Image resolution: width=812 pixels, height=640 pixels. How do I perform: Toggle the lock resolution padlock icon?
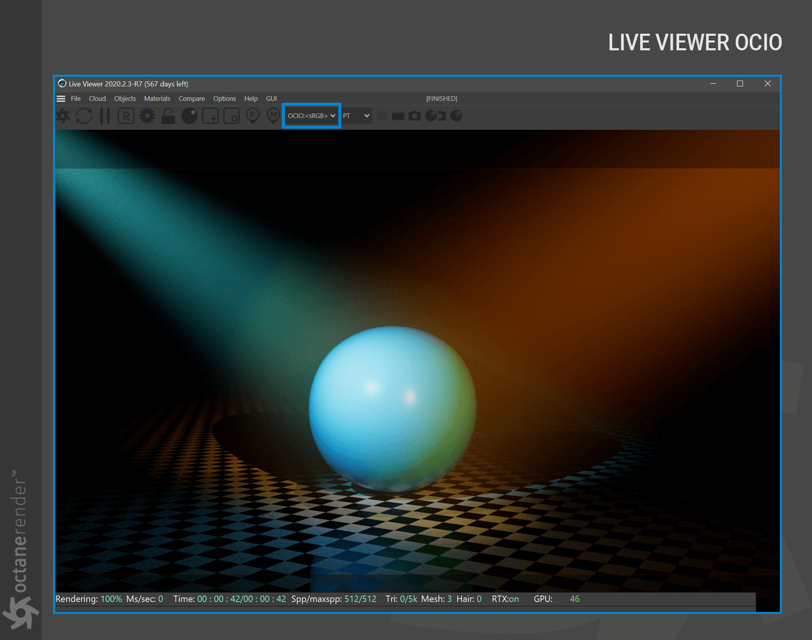[168, 116]
